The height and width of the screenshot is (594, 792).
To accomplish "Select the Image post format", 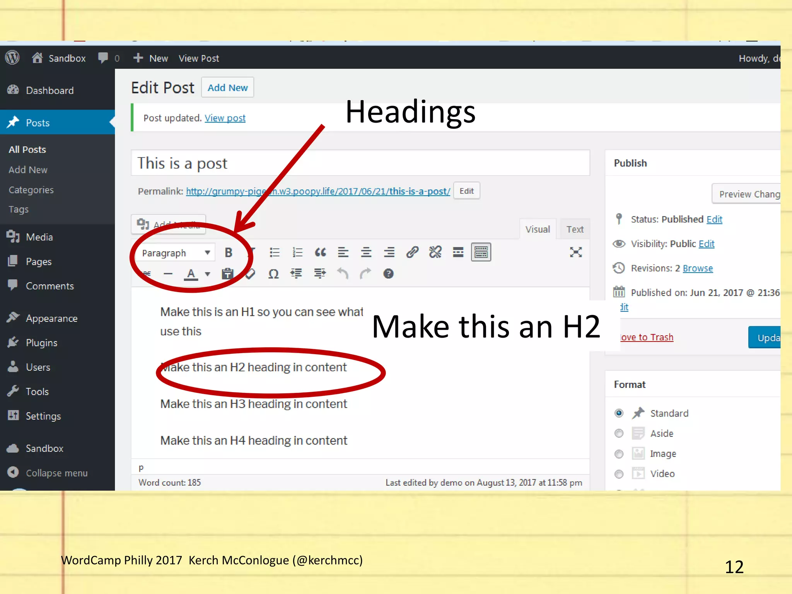I will [619, 454].
